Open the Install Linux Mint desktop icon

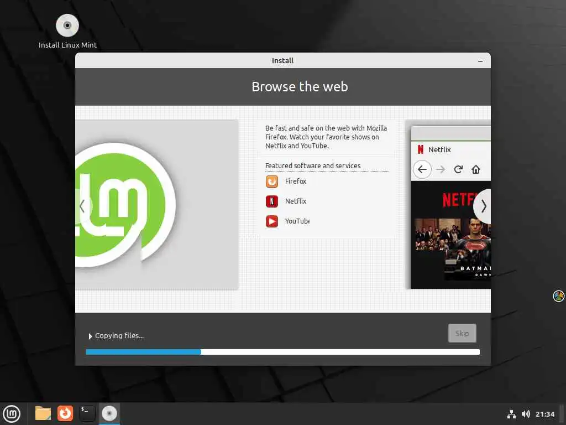pyautogui.click(x=67, y=31)
